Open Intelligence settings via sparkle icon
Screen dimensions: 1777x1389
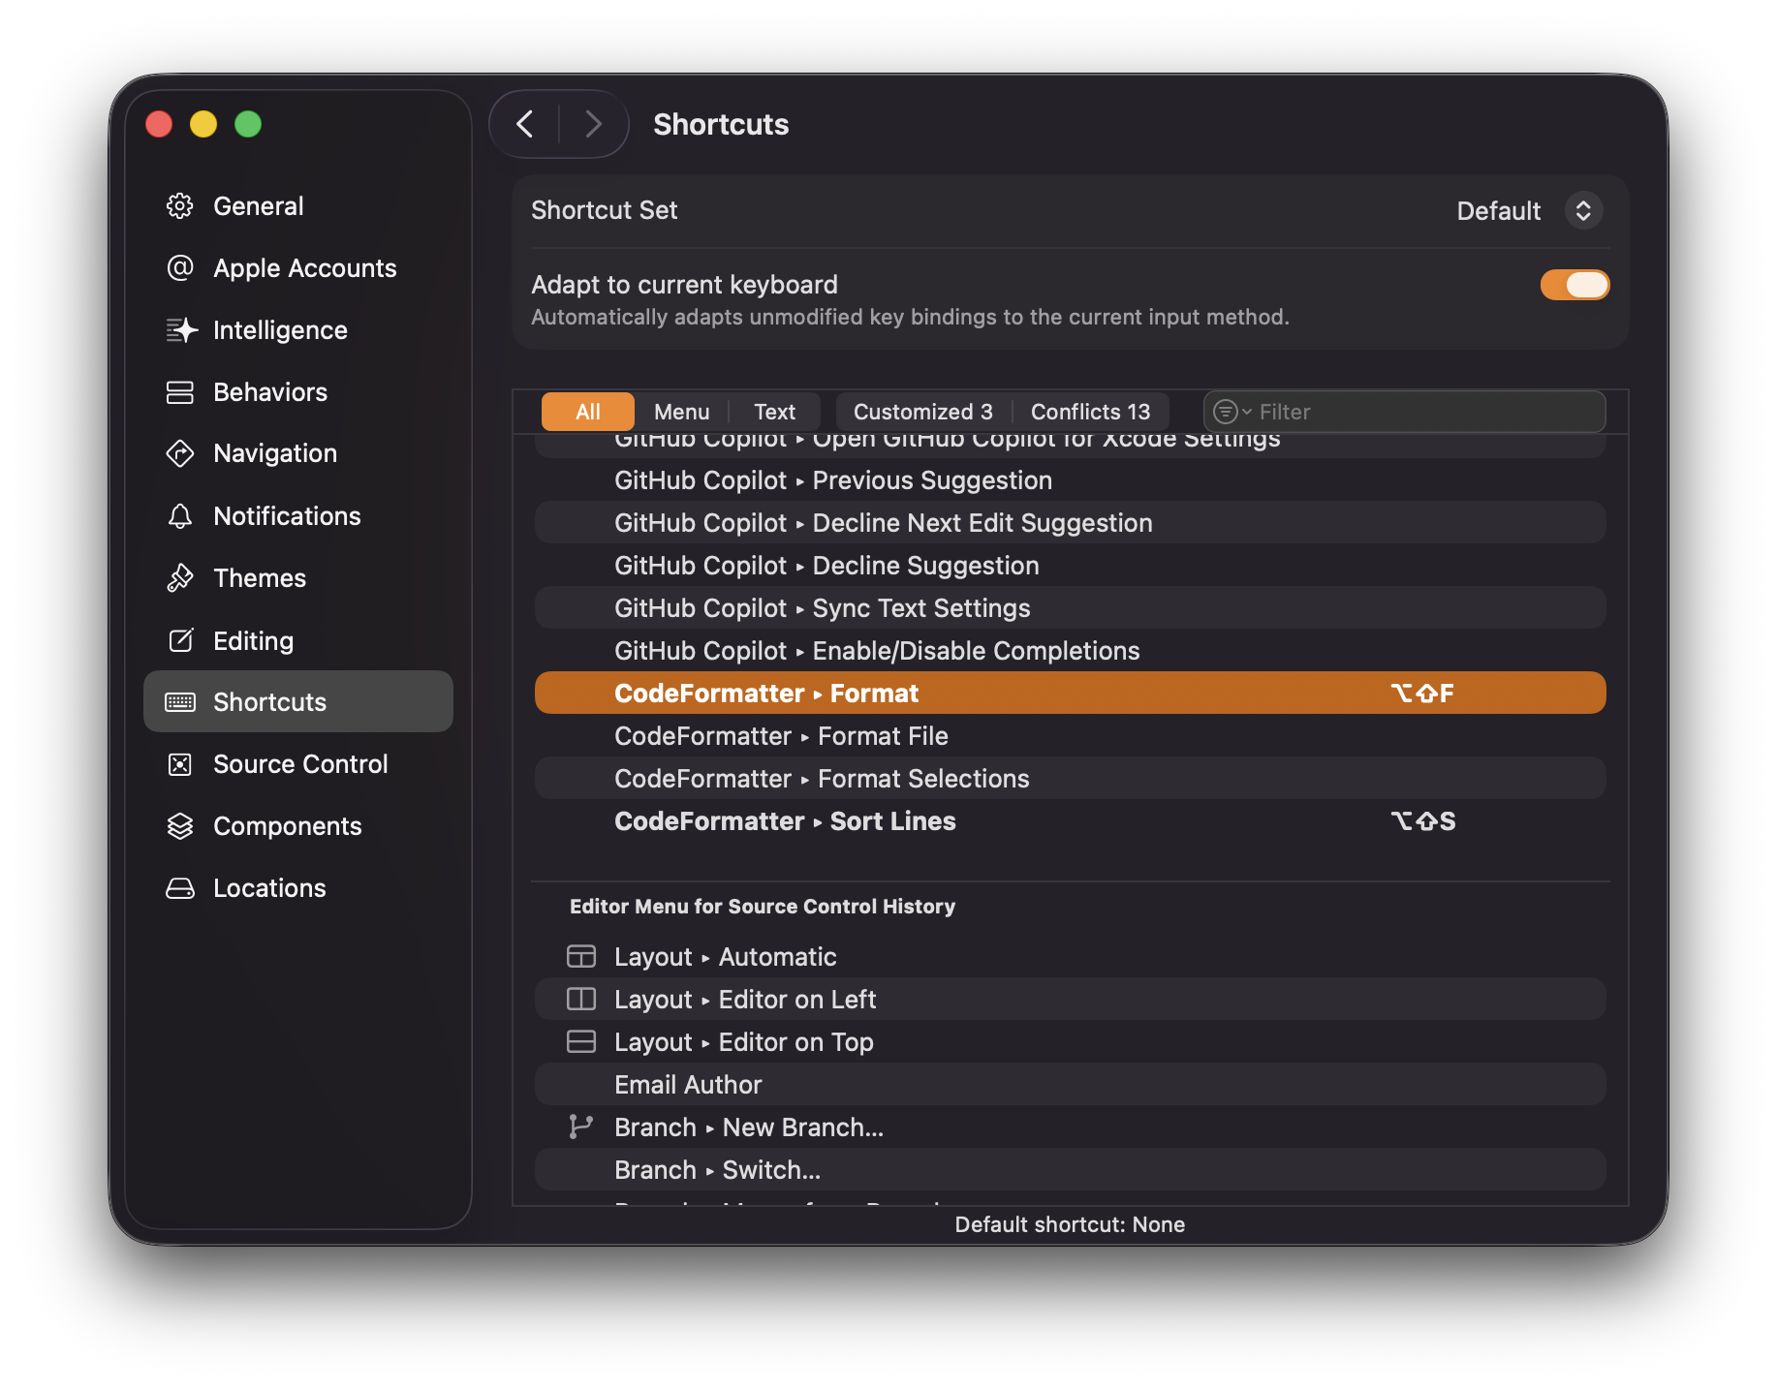[180, 330]
